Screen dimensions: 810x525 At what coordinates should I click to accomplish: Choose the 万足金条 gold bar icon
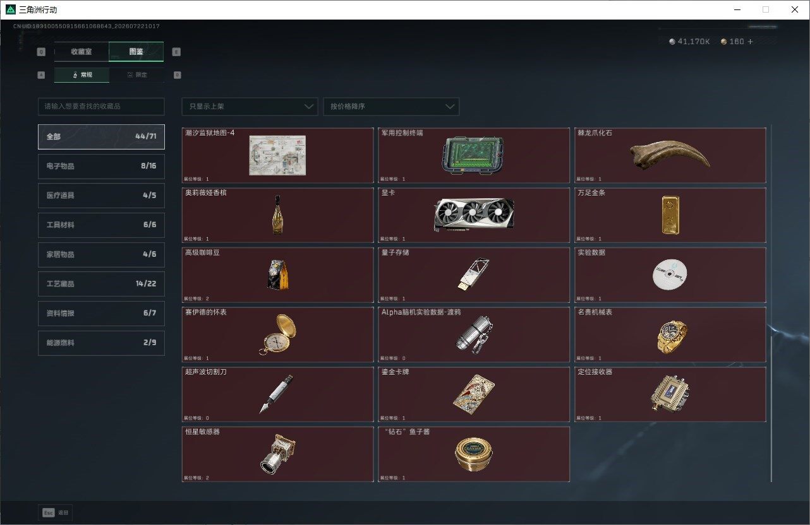click(670, 215)
